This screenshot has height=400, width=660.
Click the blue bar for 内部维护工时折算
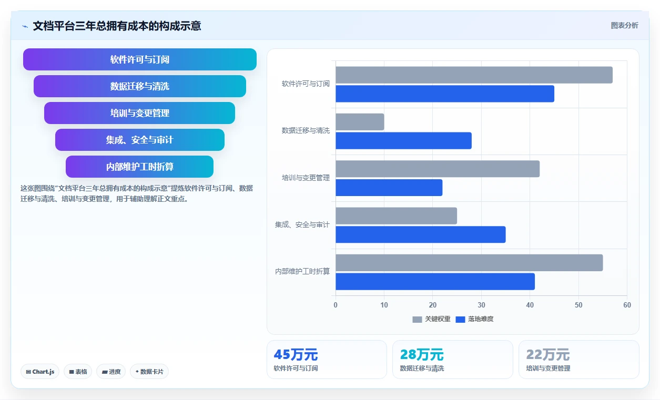pos(435,282)
